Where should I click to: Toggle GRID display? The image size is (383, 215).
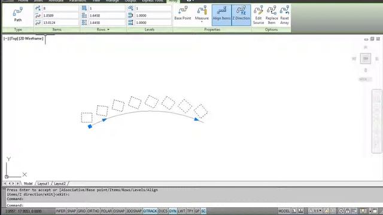tap(81, 211)
